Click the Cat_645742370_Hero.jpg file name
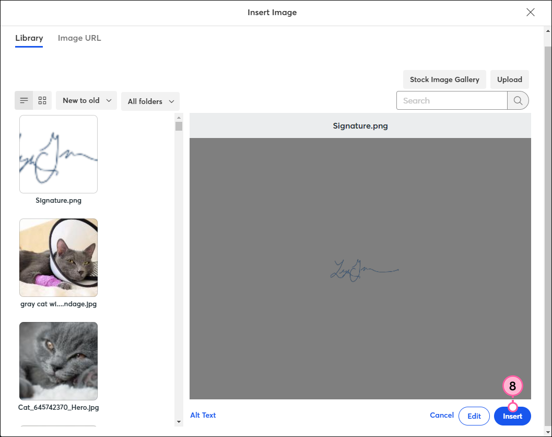552x437 pixels. 58,407
